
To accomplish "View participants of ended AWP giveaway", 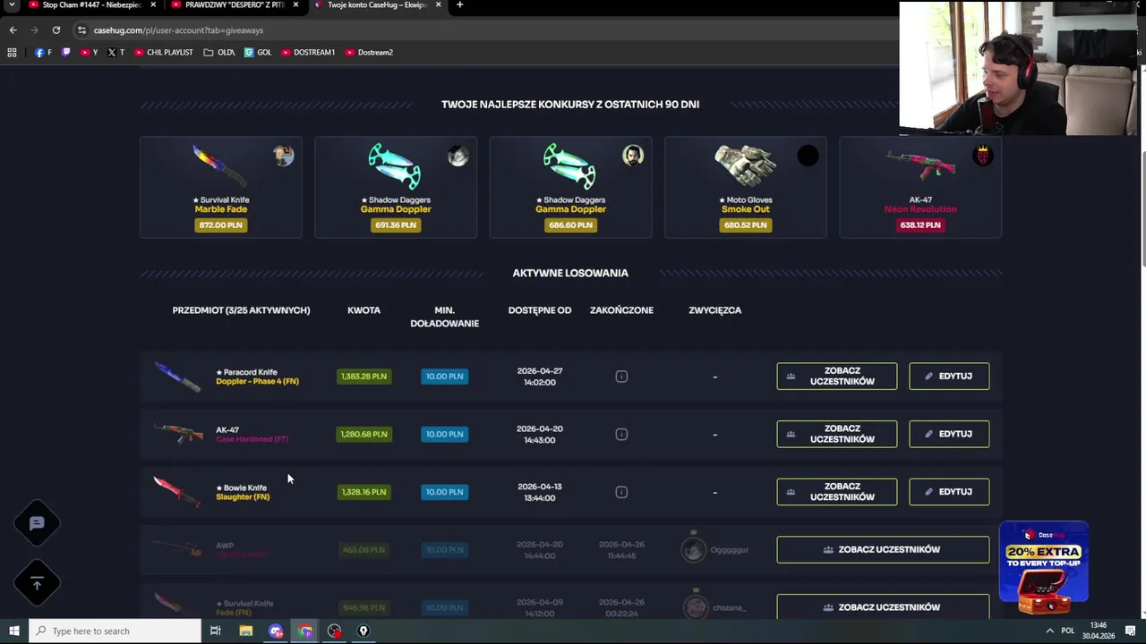I will click(883, 549).
